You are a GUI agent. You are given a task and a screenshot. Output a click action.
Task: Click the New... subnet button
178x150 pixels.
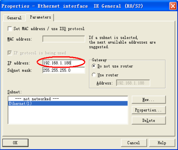[x=149, y=100]
